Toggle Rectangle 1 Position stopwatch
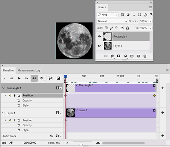 pos(19,96)
